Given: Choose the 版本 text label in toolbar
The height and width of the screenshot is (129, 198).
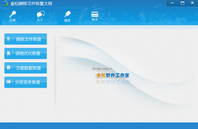Looking at the screenshot, I should pos(67,20).
